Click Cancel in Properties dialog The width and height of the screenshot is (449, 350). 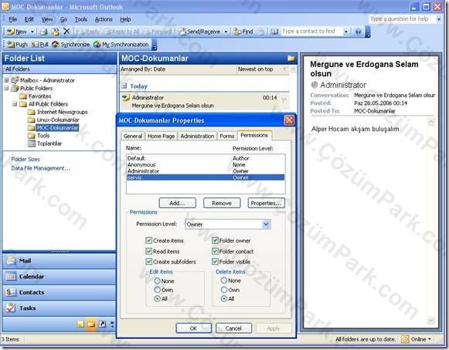coord(233,328)
